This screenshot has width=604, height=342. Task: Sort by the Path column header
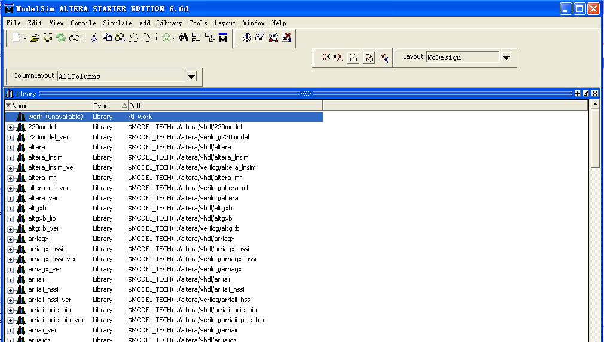tap(225, 105)
